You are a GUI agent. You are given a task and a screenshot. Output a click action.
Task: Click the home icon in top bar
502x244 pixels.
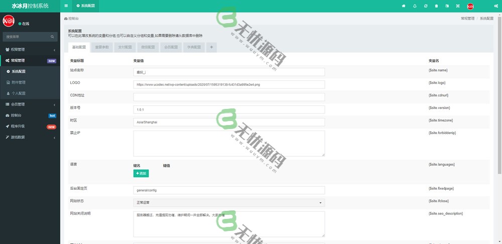[404, 6]
